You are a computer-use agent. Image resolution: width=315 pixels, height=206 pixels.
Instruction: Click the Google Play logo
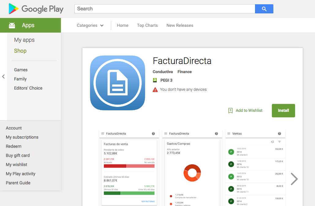coord(36,9)
